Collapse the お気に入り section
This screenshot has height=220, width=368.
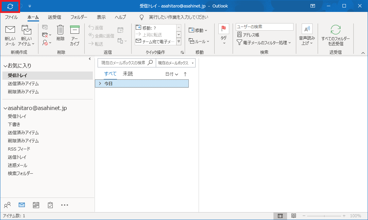[5, 66]
